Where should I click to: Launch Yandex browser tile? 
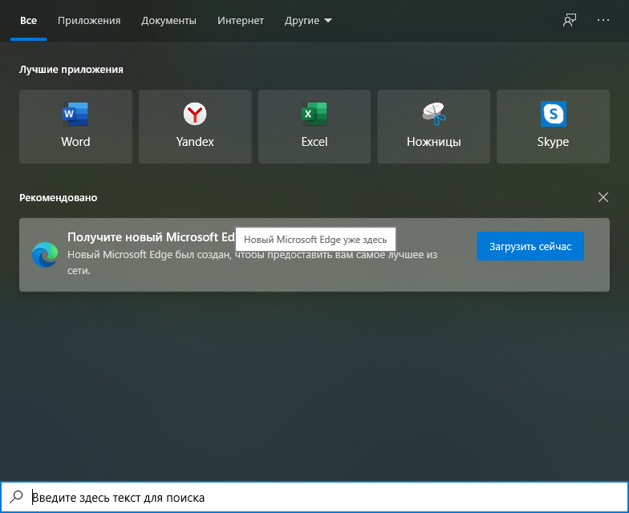pyautogui.click(x=195, y=127)
